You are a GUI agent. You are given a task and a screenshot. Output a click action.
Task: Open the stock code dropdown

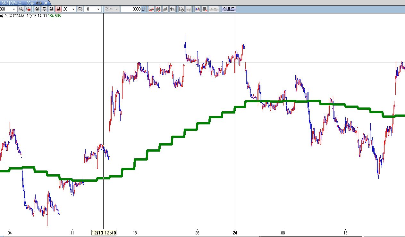click(14, 9)
